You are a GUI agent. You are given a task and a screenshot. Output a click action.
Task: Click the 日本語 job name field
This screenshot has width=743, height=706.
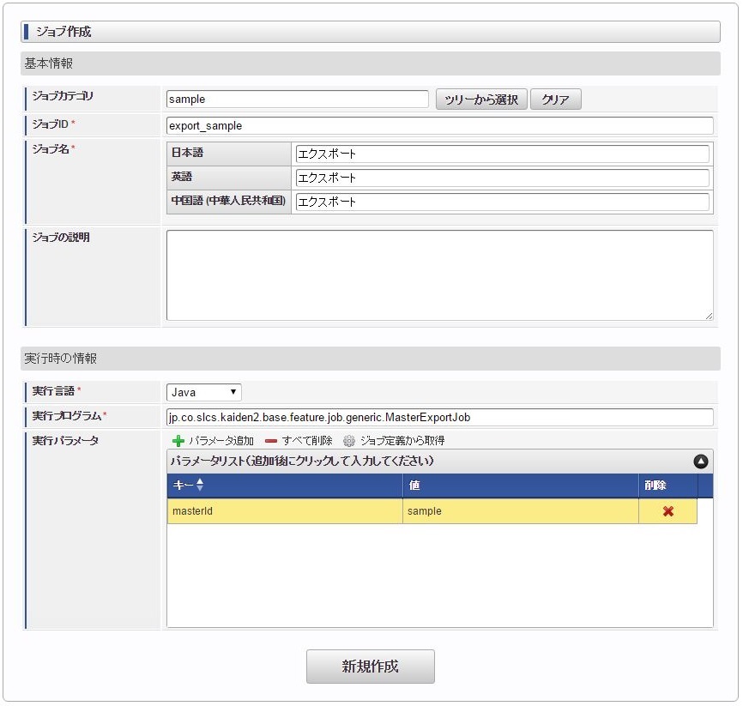[502, 154]
